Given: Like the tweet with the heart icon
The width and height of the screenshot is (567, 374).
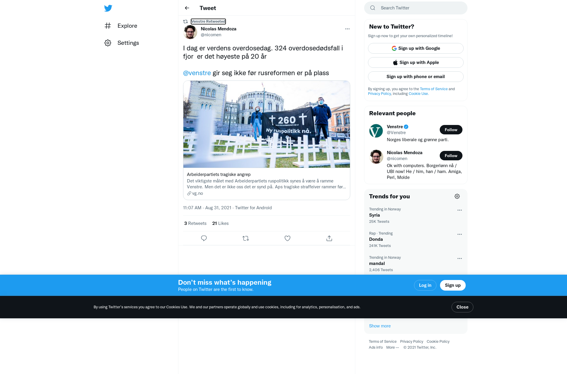Looking at the screenshot, I should pyautogui.click(x=287, y=238).
